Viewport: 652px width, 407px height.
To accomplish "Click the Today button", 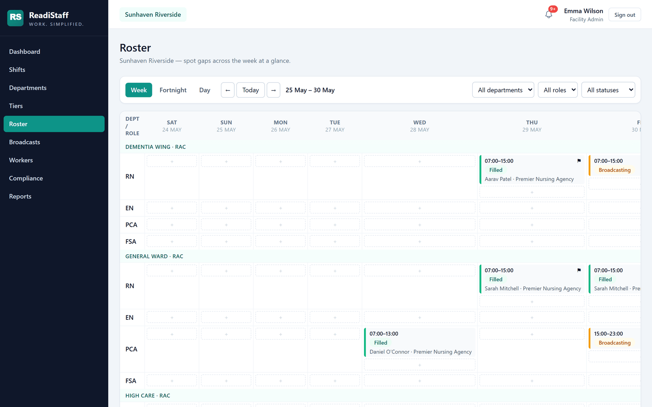I will tap(250, 90).
